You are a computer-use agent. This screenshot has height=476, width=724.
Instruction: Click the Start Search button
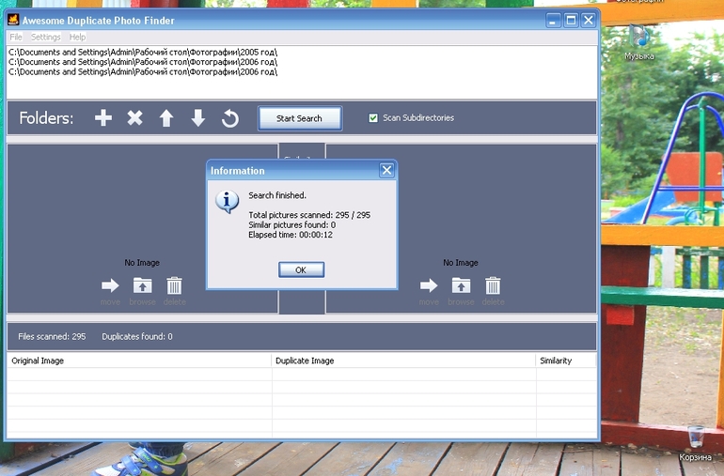tap(299, 118)
